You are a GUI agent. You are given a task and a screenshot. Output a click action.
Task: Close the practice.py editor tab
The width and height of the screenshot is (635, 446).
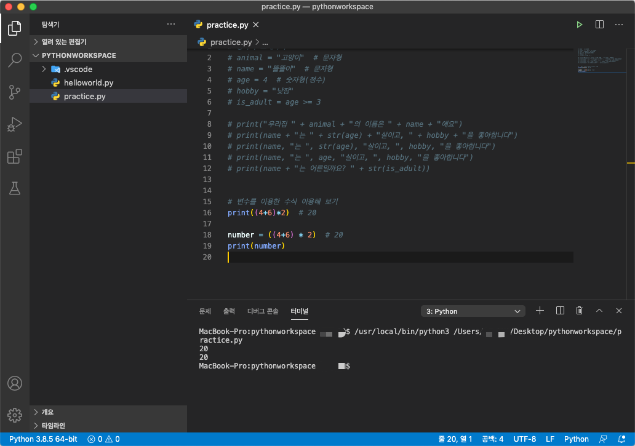[x=256, y=25]
